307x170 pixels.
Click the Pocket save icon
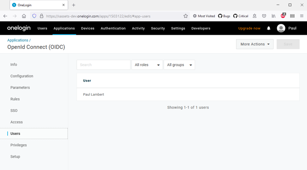(x=264, y=16)
